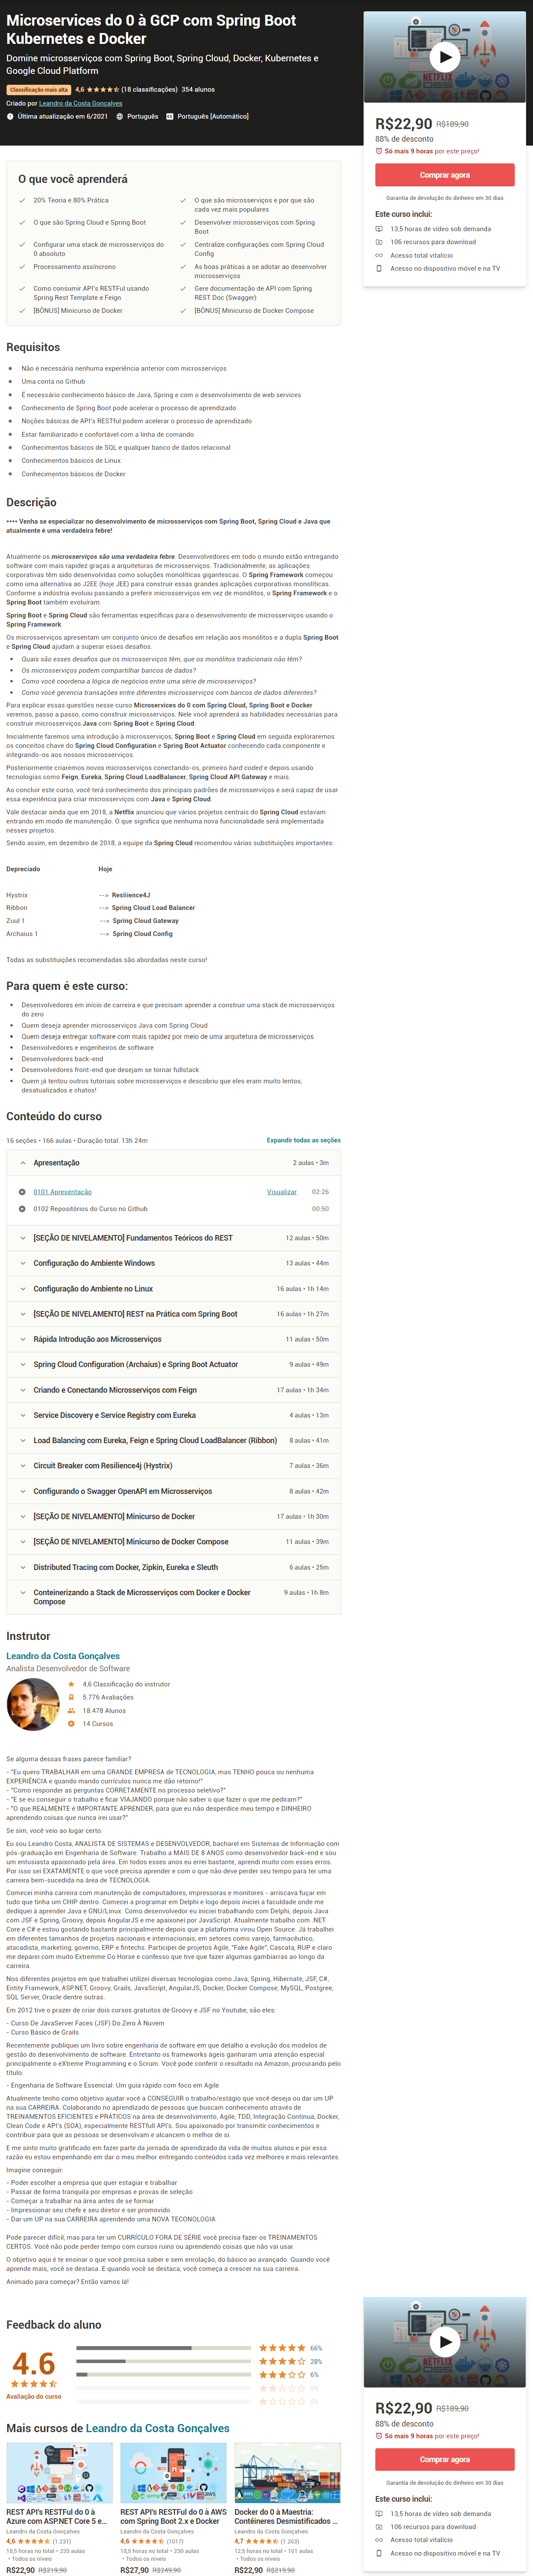Open instructor link in Mais cursos de heading
Viewport: 533px width, 2576px height.
(x=158, y=2427)
